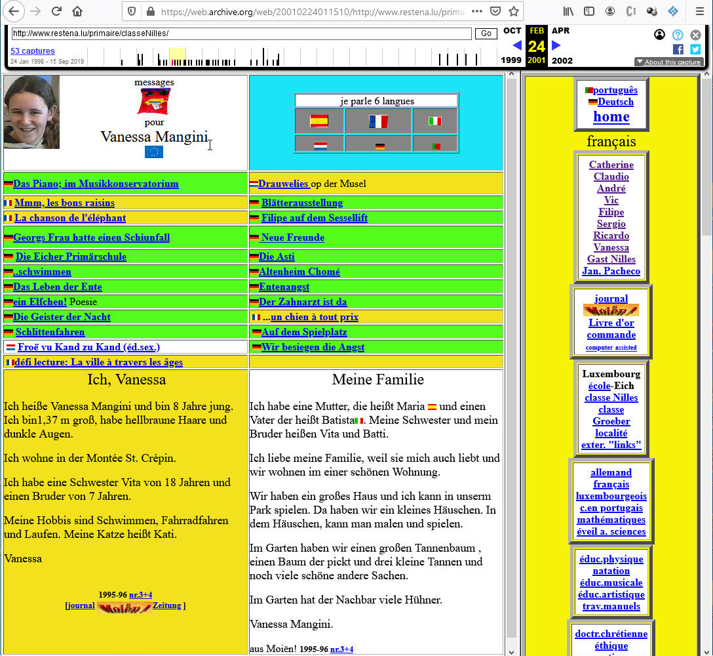Click left frame scrollbar down arrow
This screenshot has width=713, height=656.
511,651
